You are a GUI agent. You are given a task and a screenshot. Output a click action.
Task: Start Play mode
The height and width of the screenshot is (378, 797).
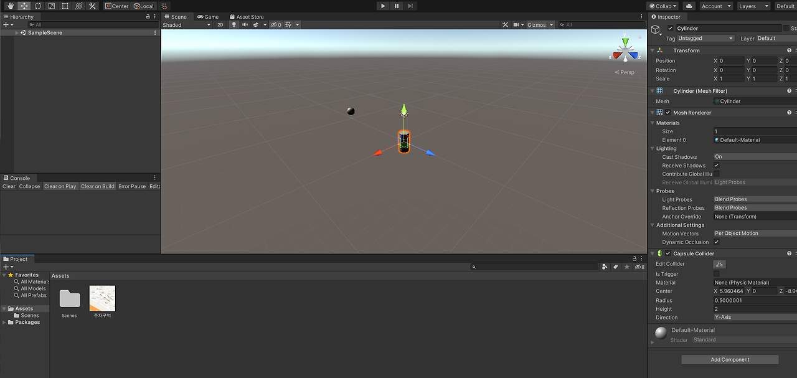[x=383, y=6]
